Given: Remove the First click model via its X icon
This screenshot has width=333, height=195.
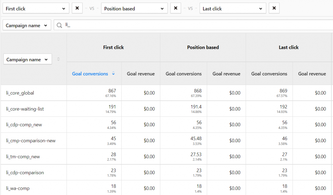Looking at the screenshot, I should (77, 8).
